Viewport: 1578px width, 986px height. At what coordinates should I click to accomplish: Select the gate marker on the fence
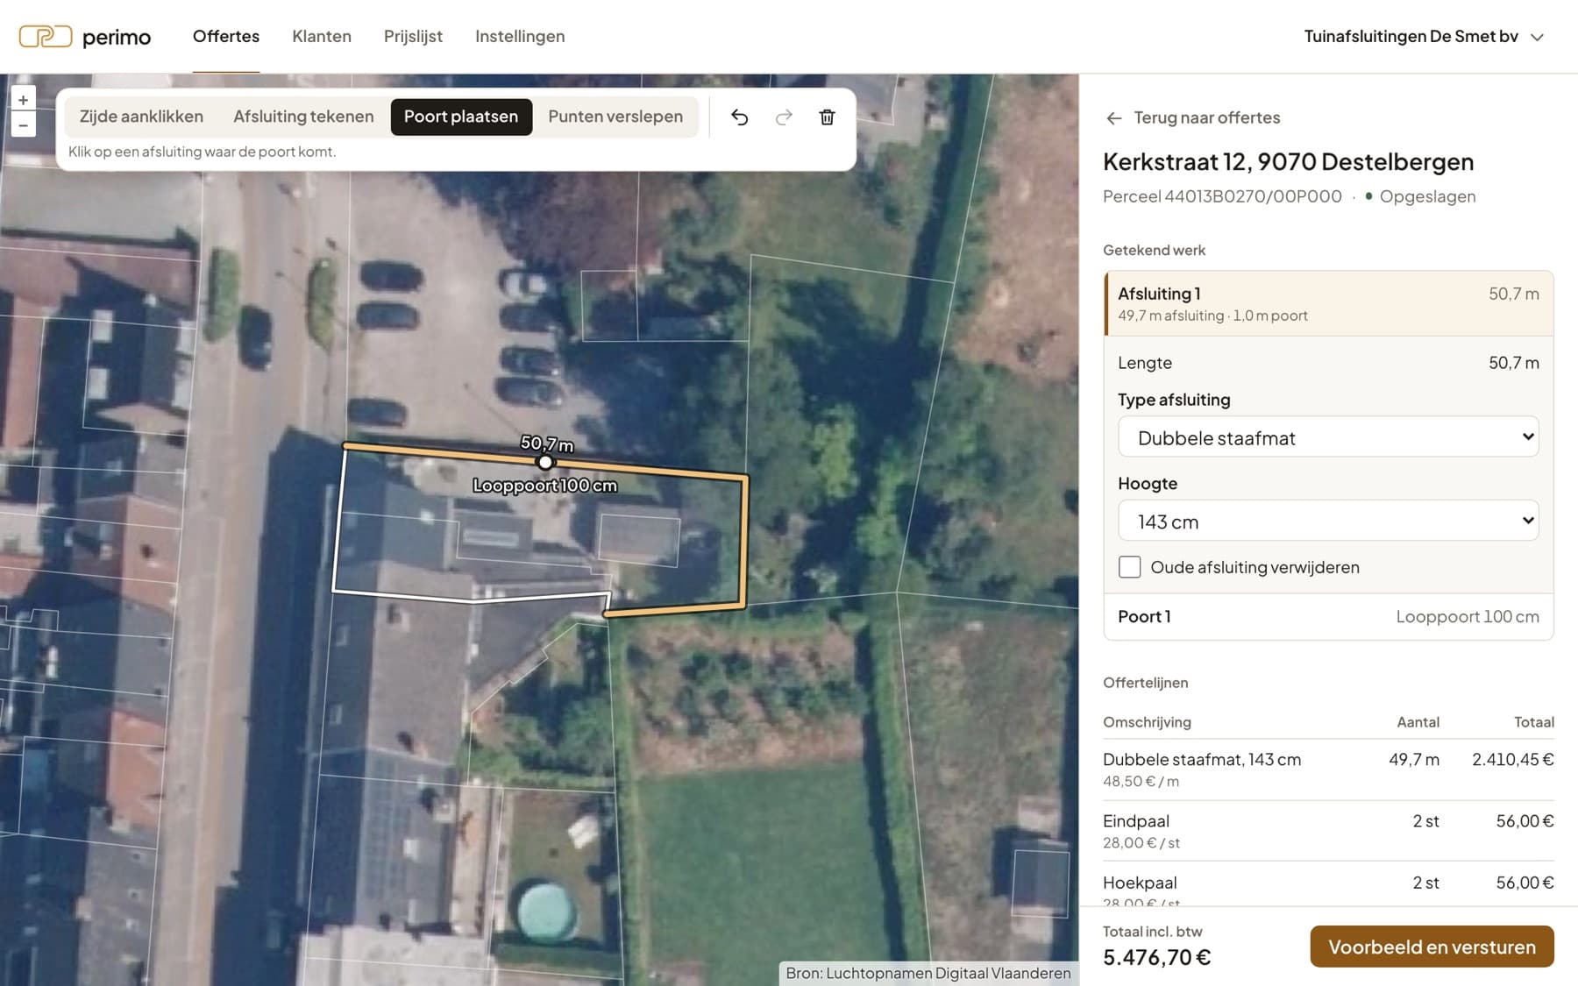(545, 462)
